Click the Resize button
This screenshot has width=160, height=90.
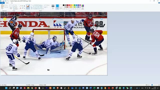click(x=15, y=7)
